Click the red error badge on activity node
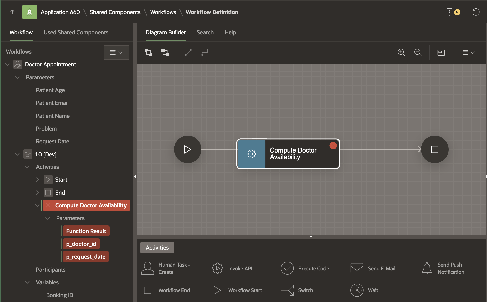This screenshot has height=302, width=487. pyautogui.click(x=333, y=146)
